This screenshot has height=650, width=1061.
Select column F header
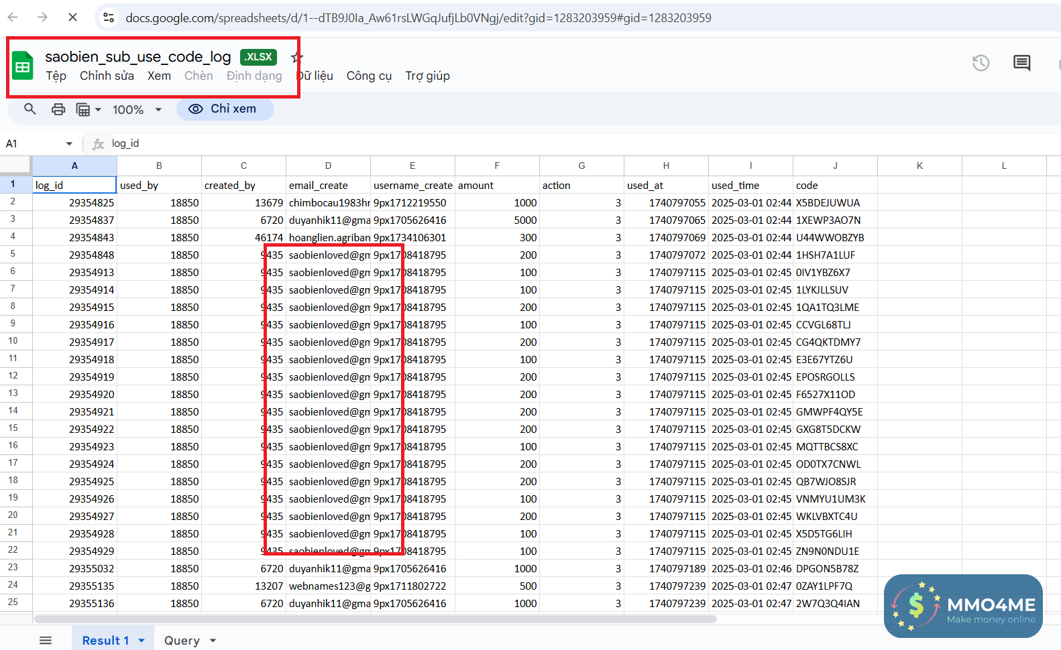tap(497, 166)
